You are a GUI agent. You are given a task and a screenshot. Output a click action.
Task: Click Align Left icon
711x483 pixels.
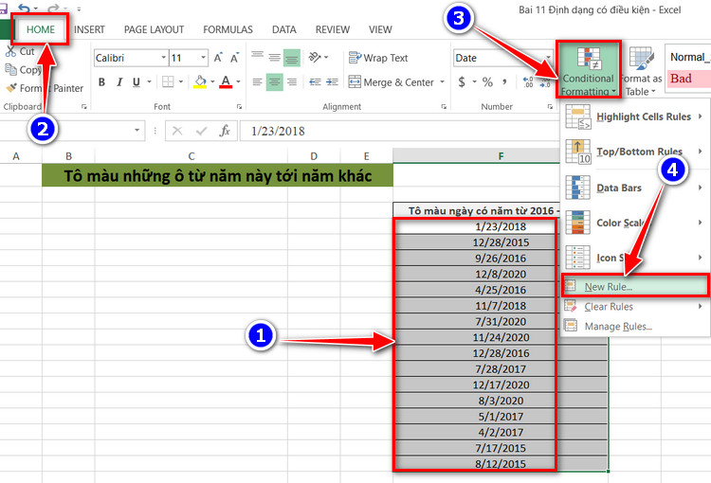pyautogui.click(x=257, y=82)
